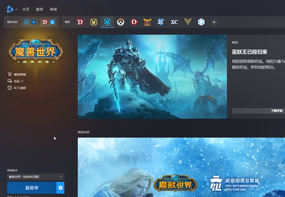This screenshot has width=285, height=197.
Task: Select World of Warcraft gold icon
Action: (94, 22)
